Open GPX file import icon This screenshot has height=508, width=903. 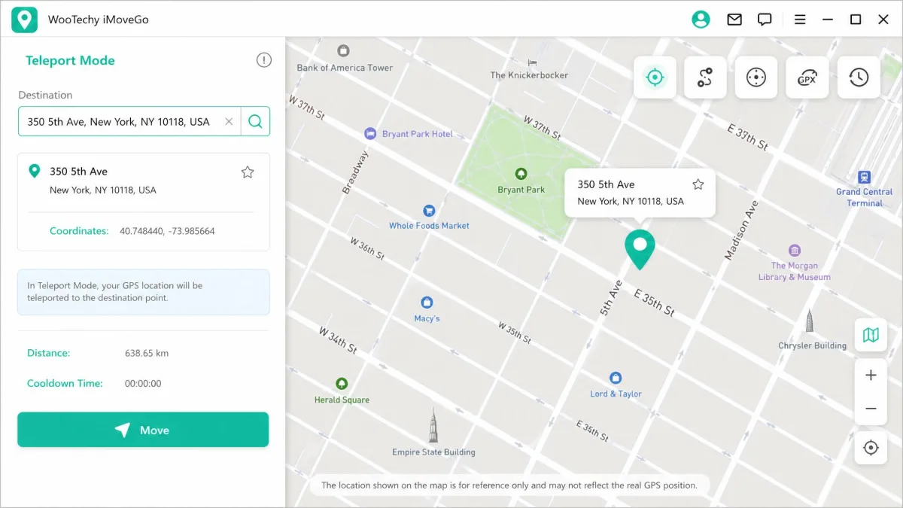807,77
